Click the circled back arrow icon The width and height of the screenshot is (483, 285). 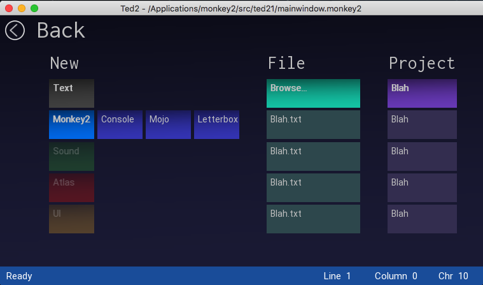15,30
